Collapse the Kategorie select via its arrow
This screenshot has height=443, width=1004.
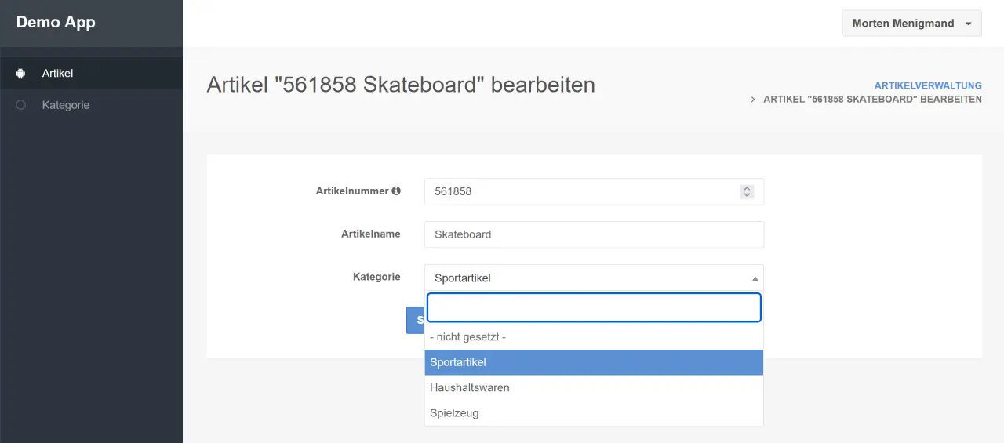755,278
